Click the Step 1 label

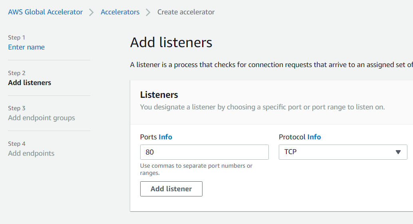tap(16, 38)
